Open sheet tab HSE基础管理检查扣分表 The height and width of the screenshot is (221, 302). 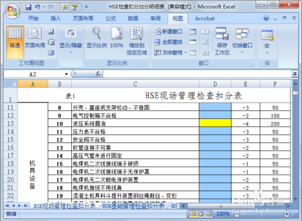pos(133,206)
